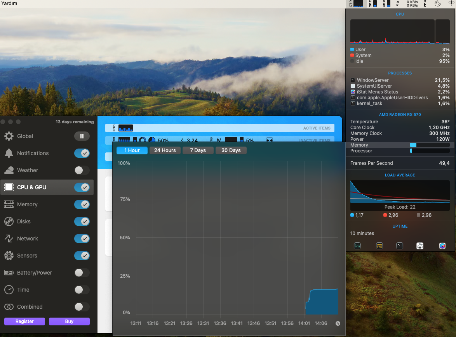Open Terminal icon in dropdown footer
The width and height of the screenshot is (456, 337).
point(399,245)
